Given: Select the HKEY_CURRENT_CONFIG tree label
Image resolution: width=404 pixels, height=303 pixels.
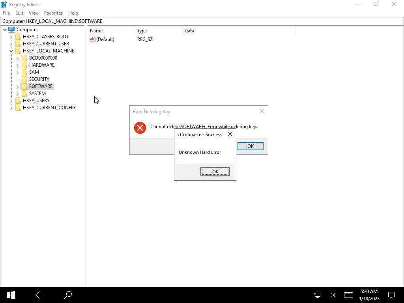Looking at the screenshot, I should pyautogui.click(x=49, y=107).
